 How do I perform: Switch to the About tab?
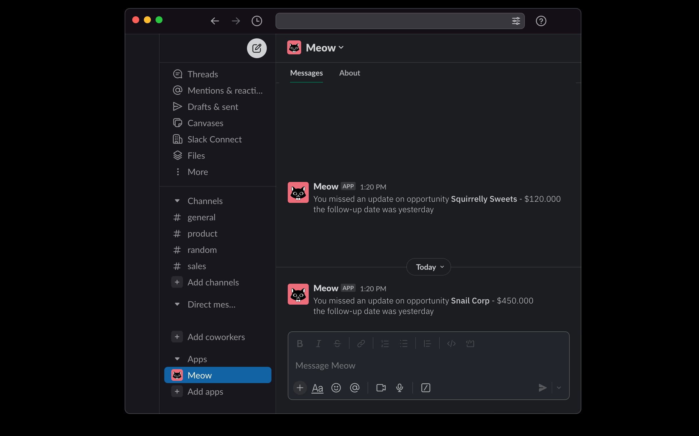pos(349,73)
